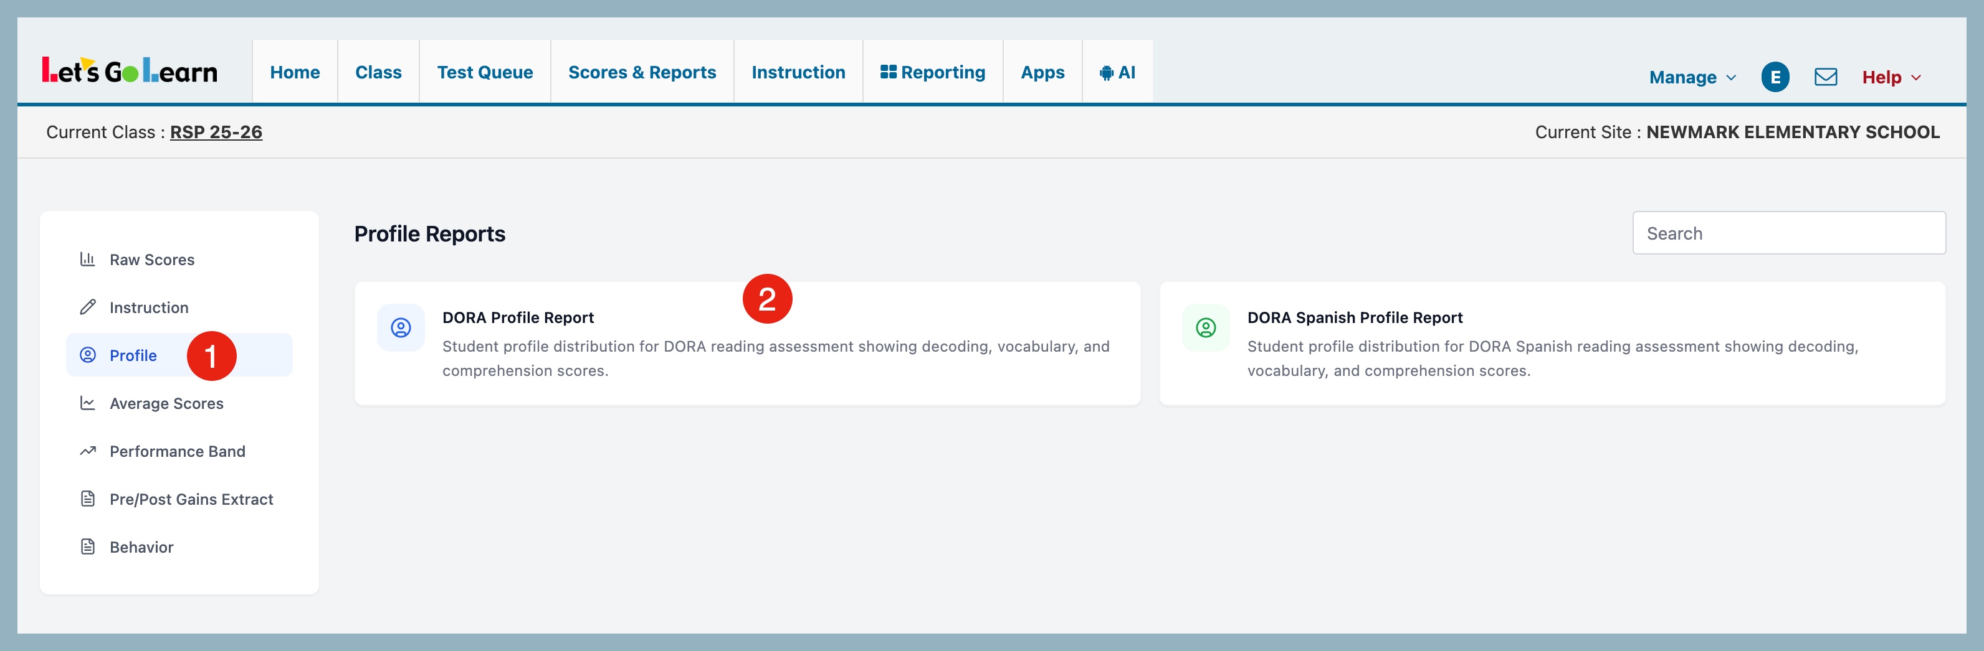This screenshot has width=1984, height=651.
Task: Click the Instruction pencil icon in sidebar
Action: [x=88, y=307]
